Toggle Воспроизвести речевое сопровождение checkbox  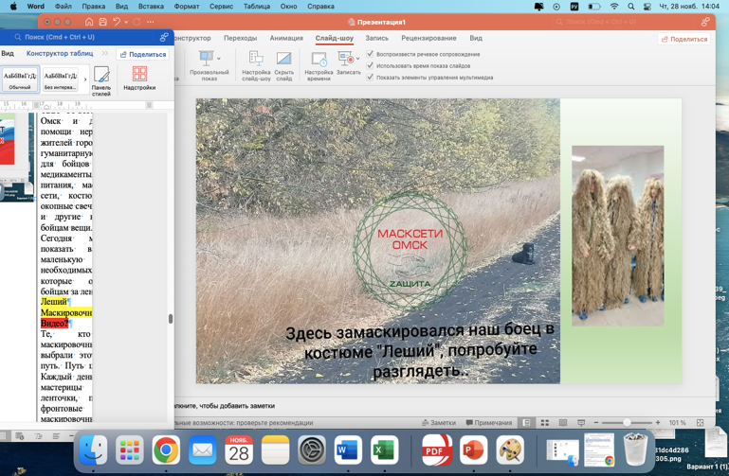(x=370, y=54)
